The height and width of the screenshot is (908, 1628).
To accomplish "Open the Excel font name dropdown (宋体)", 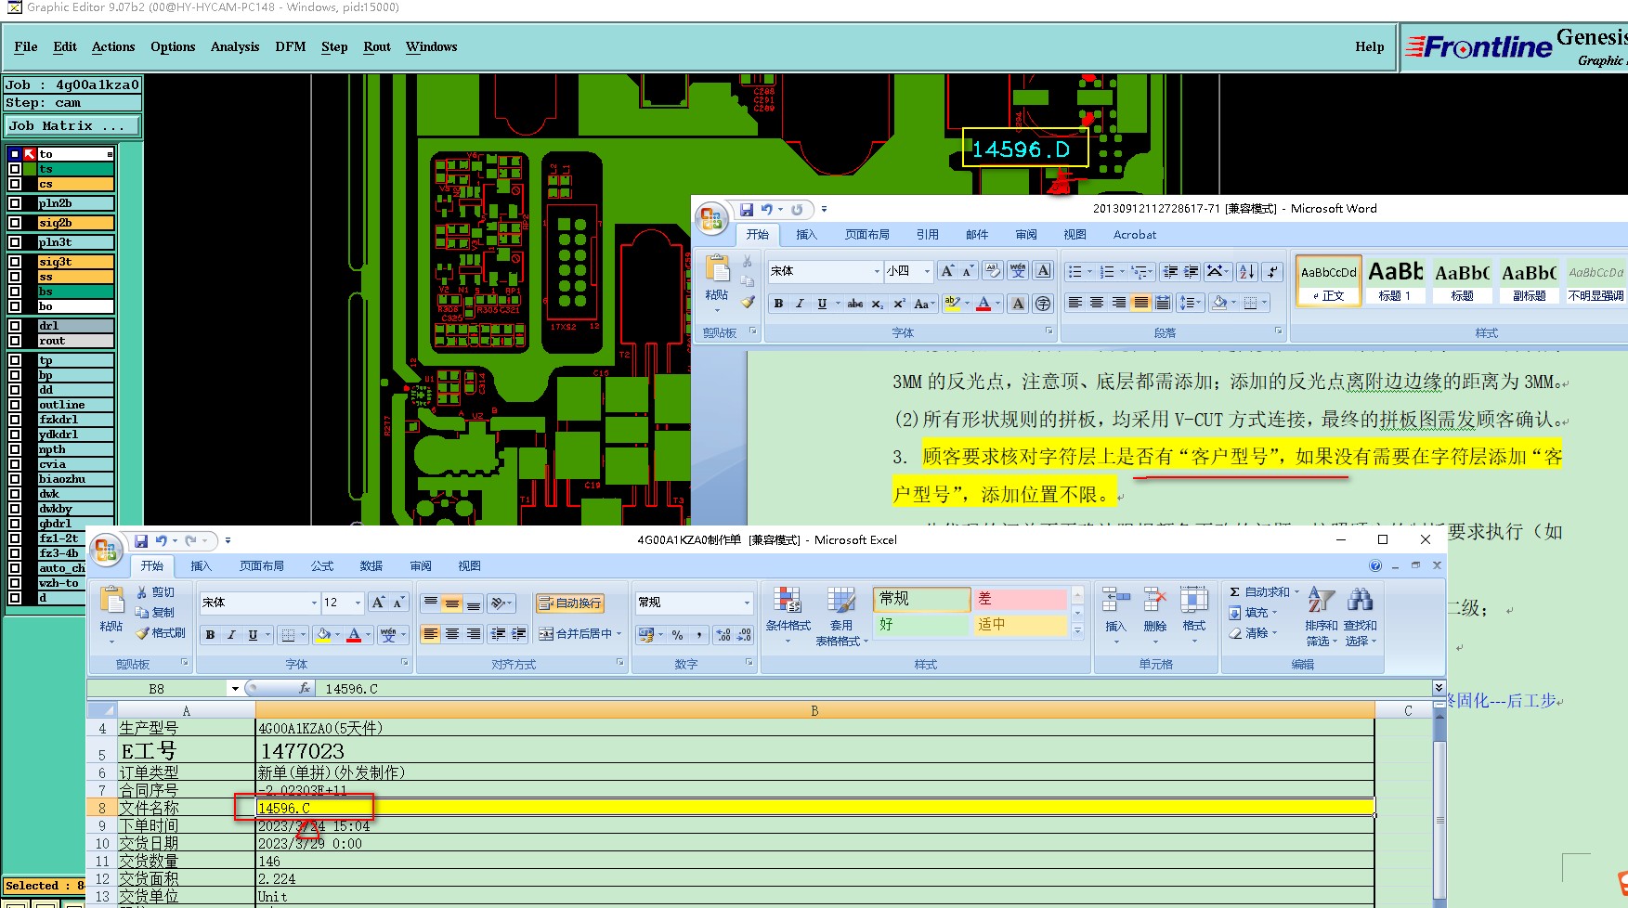I will (314, 603).
